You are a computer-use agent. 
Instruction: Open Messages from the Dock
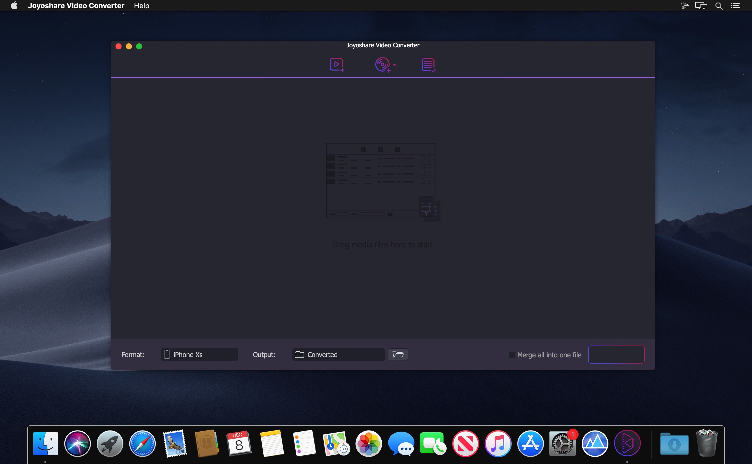(x=401, y=443)
